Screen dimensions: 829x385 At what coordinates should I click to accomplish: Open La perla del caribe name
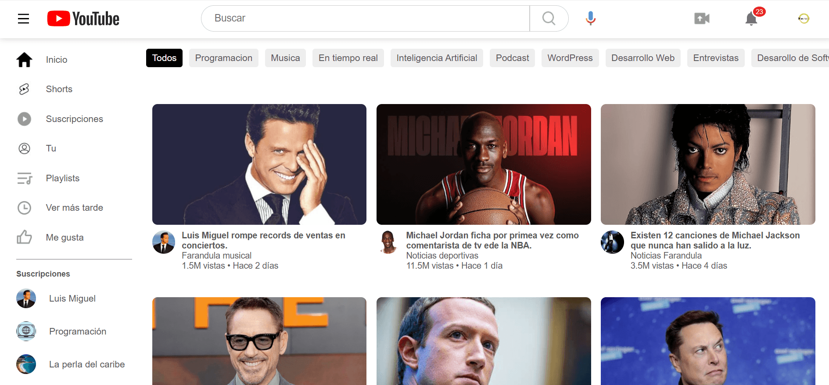(87, 364)
